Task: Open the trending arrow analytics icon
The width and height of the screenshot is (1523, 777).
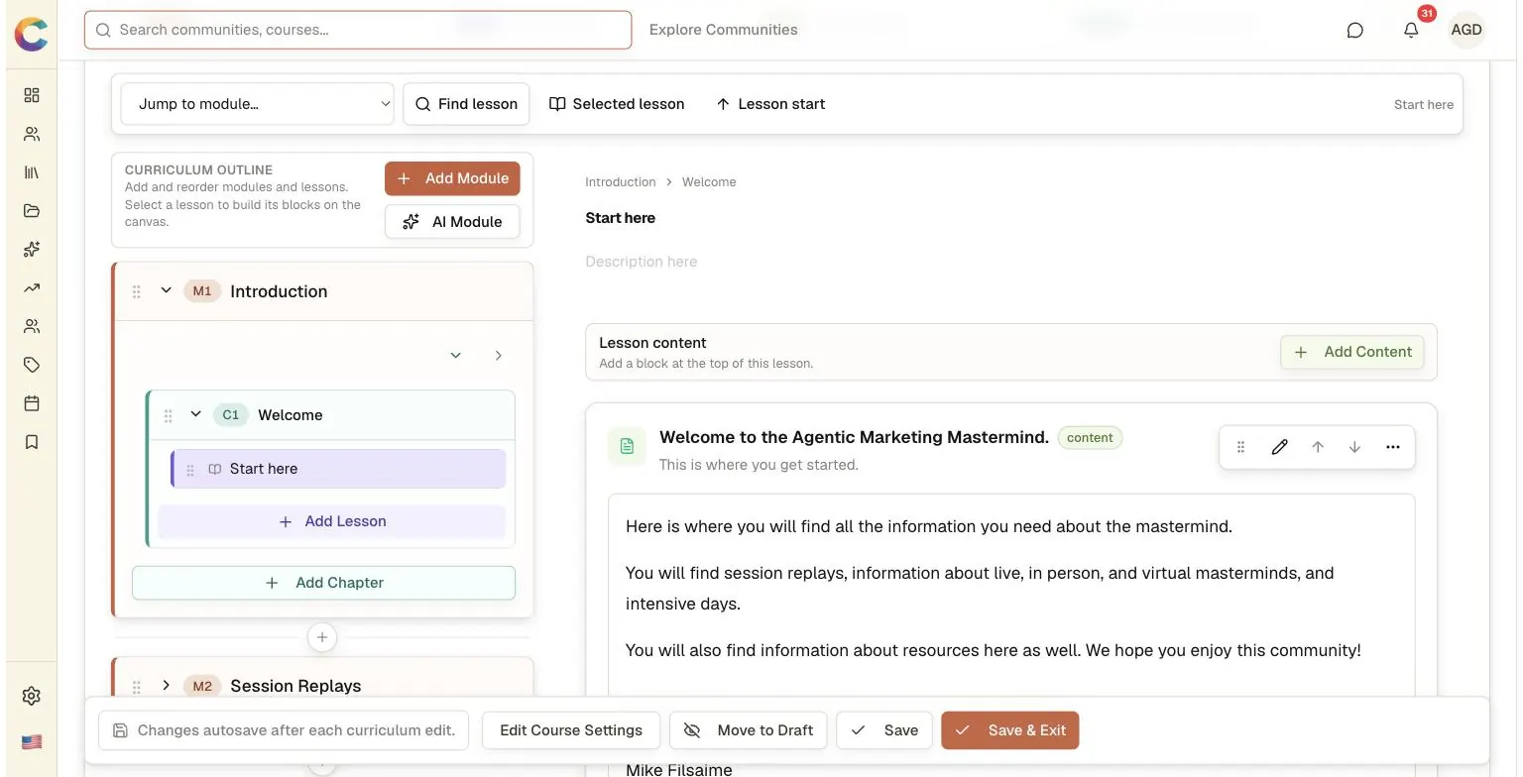Action: (32, 288)
